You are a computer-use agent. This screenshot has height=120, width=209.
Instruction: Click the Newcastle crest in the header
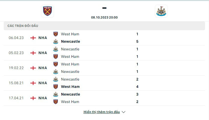pos(161,11)
